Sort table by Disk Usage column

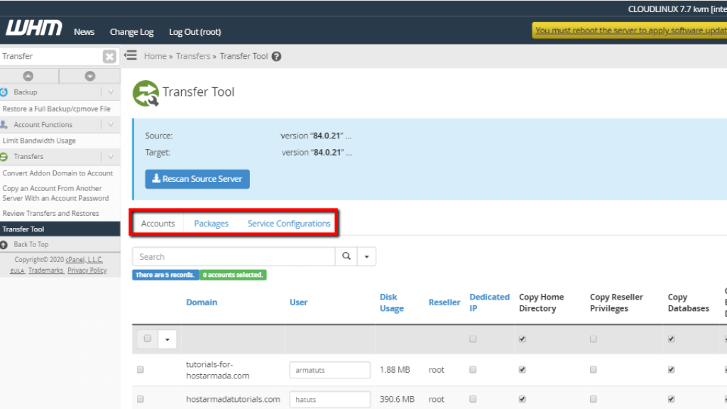(392, 302)
